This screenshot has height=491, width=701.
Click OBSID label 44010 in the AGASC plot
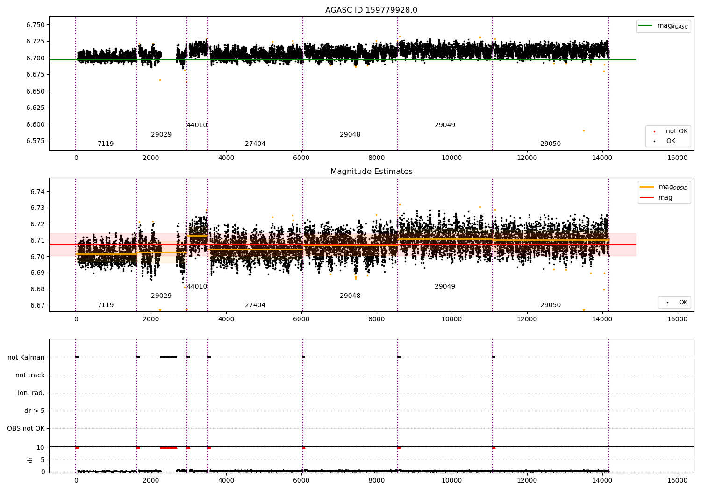click(x=197, y=125)
